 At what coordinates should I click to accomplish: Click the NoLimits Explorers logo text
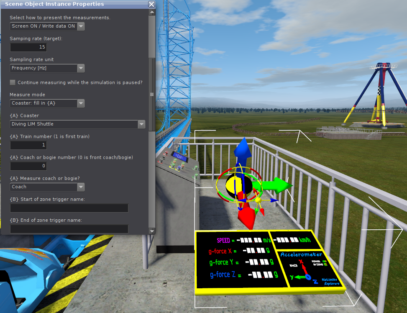[330, 282]
